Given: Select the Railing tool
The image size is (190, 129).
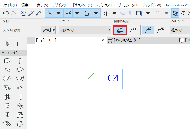Looking at the screenshot, I should [x=20, y=88].
